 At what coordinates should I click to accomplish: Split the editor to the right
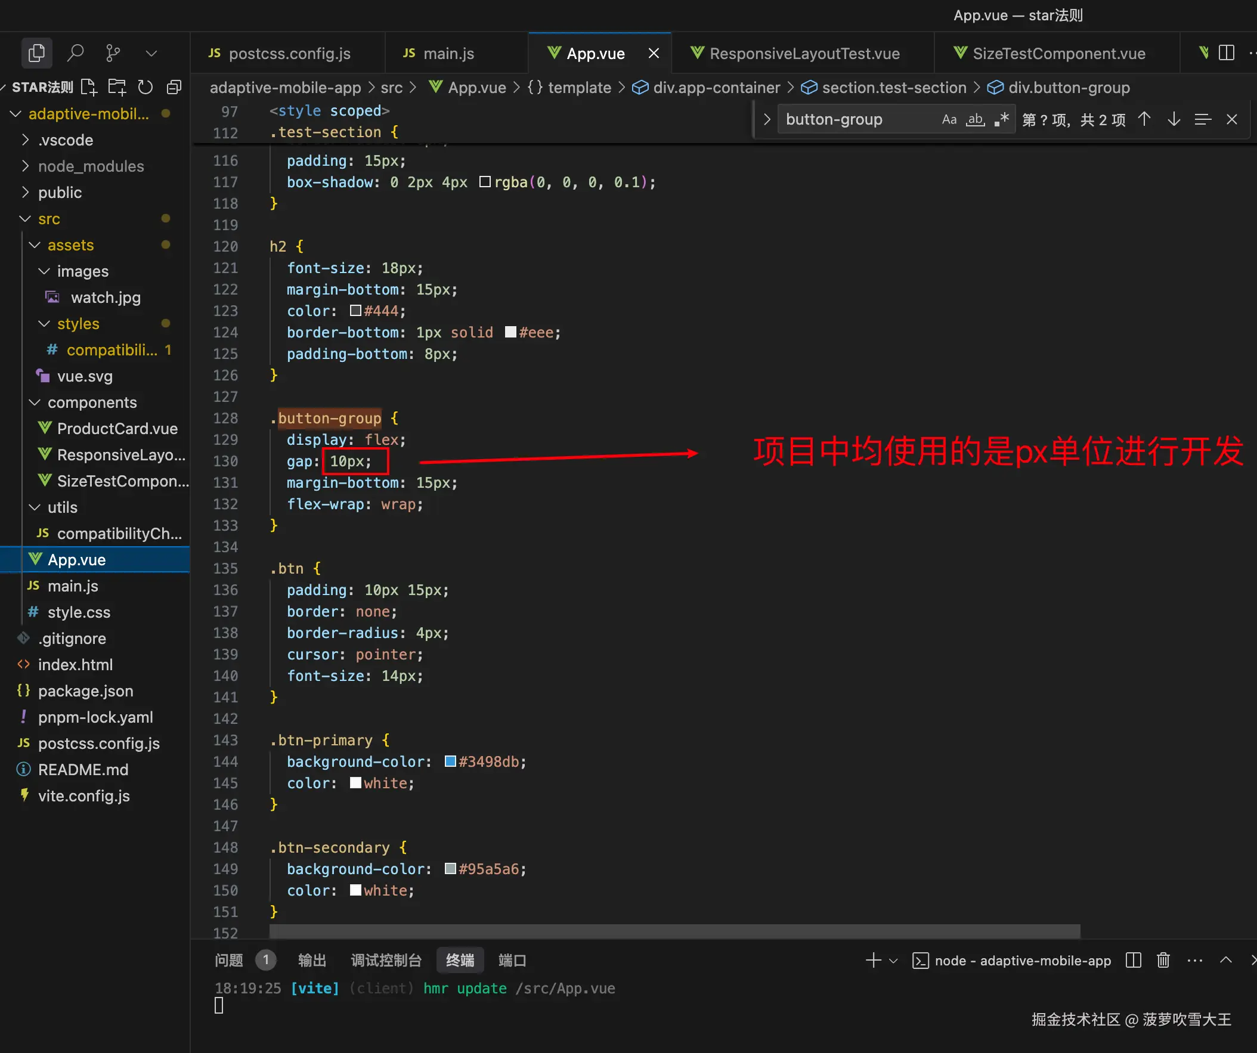coord(1226,52)
